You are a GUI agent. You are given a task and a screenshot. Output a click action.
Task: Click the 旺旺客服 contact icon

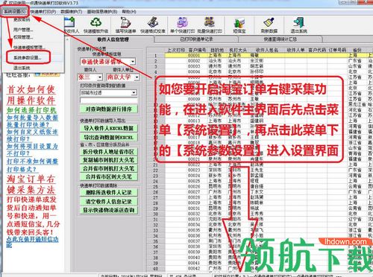click(47, 74)
